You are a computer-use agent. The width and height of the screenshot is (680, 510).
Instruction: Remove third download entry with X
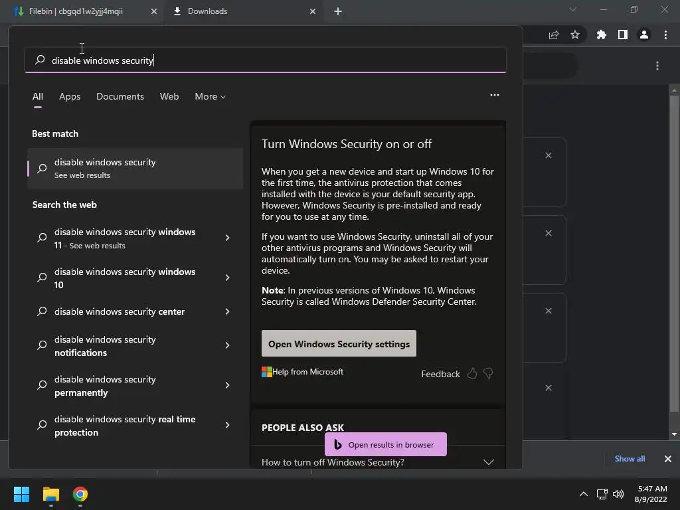click(548, 311)
